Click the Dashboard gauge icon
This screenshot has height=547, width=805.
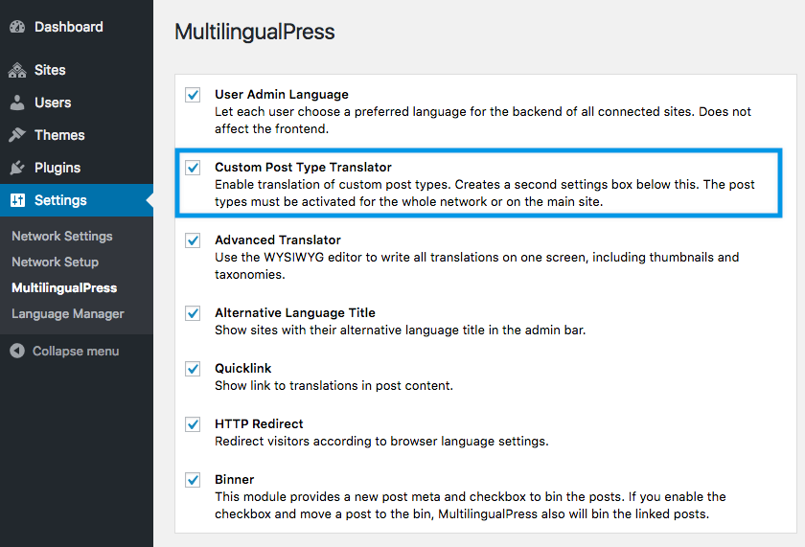pyautogui.click(x=17, y=27)
